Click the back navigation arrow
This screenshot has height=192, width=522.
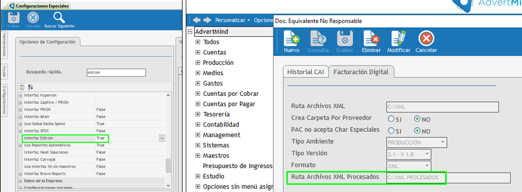(x=197, y=20)
